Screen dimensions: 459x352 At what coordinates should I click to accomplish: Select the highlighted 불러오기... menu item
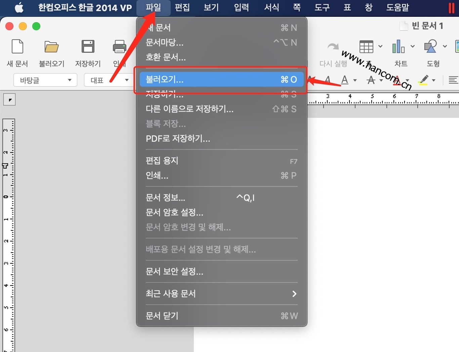[222, 79]
